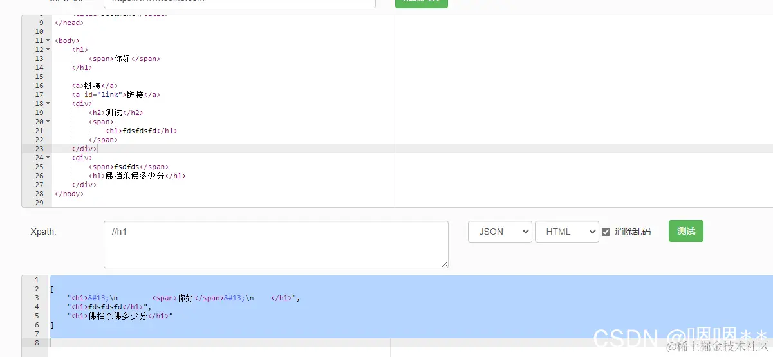
Task: Click the <span>你好</span> code line
Action: 124,59
